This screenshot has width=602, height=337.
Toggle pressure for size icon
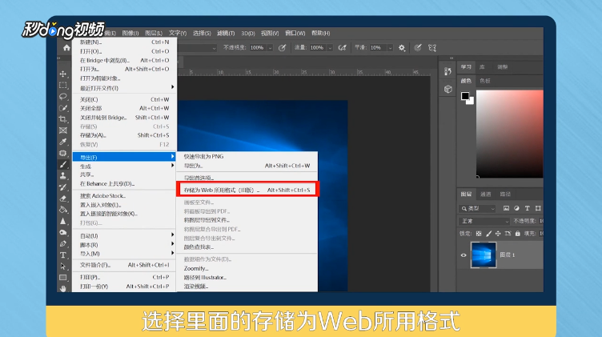coord(418,47)
